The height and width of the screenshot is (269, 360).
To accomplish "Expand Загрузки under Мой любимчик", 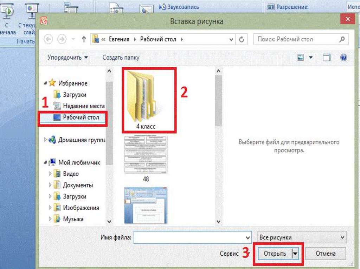I will pyautogui.click(x=50, y=196).
